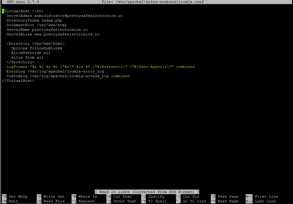Click the Replace shortcut label
Screen dimensions: 293x204
[x=86, y=201]
